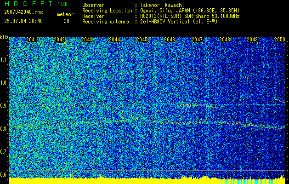Click the R820T2(RTL-SDR) SDR-Sharp receiver text

pyautogui.click(x=190, y=16)
